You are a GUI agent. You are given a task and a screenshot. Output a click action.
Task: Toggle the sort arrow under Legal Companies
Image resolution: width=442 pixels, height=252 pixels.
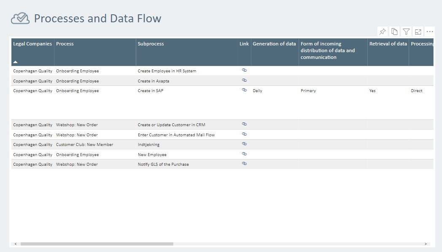pyautogui.click(x=16, y=62)
